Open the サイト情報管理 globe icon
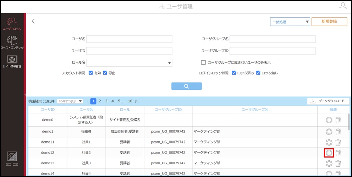The image size is (352, 177). click(12, 61)
